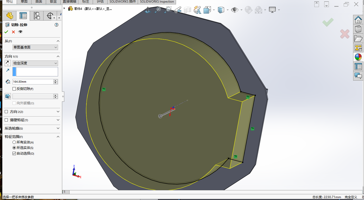Cancel the feature with the corner red X

pos(345,34)
